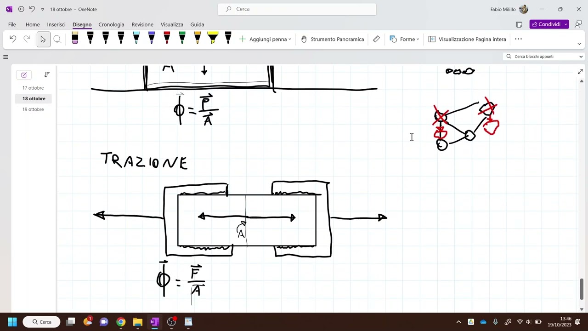Viewport: 588px width, 331px height.
Task: Open the quick access toolbar dropdown
Action: click(x=43, y=9)
